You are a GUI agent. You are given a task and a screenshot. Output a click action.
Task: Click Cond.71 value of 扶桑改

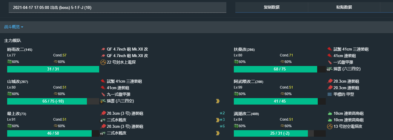tap(286, 55)
